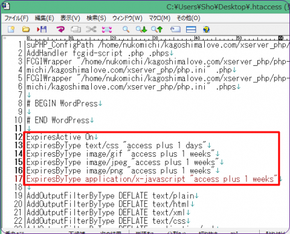Open Help with the question mark icon
Image resolution: width=290 pixels, height=234 pixels.
pyautogui.click(x=206, y=30)
